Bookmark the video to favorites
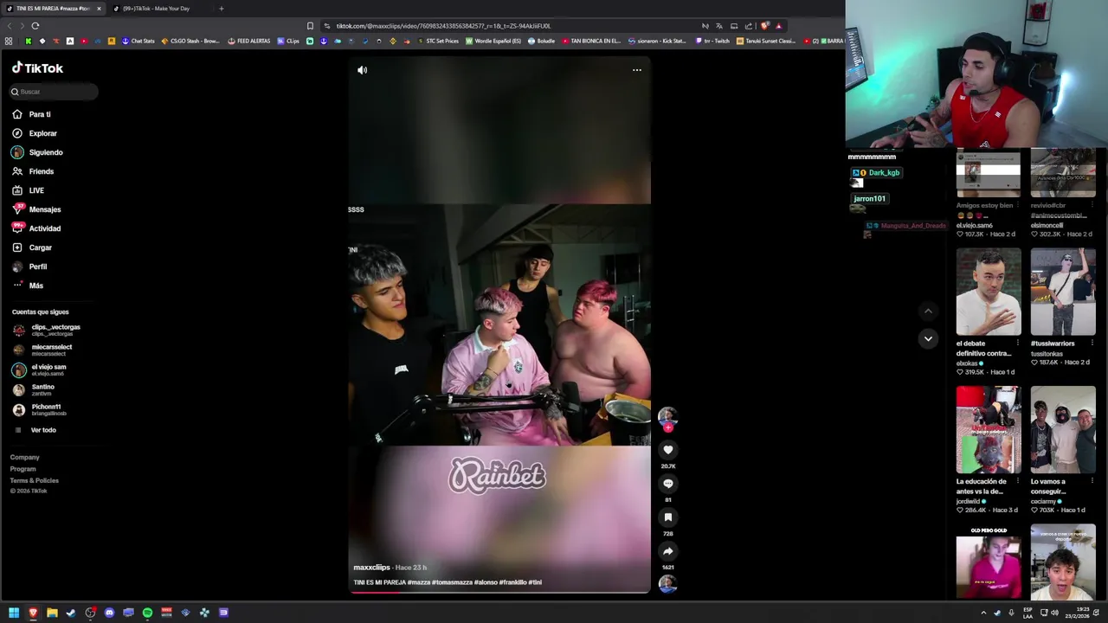Image resolution: width=1108 pixels, height=623 pixels. pyautogui.click(x=667, y=517)
